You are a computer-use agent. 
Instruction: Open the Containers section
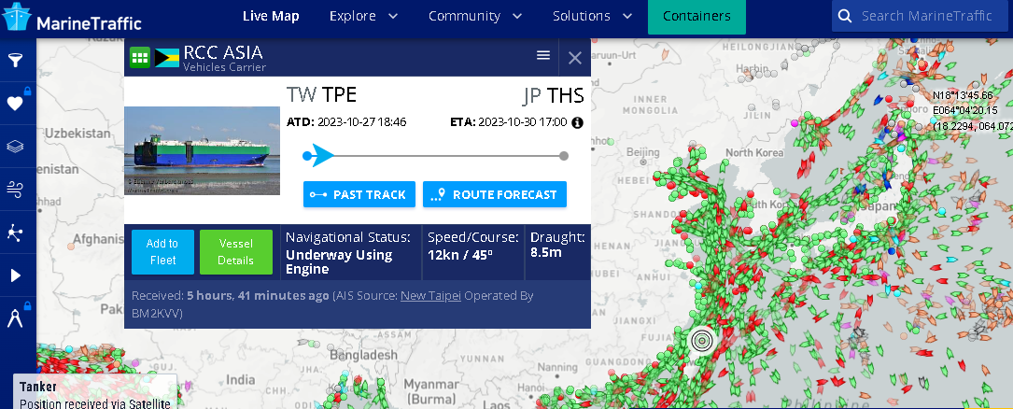(x=697, y=17)
